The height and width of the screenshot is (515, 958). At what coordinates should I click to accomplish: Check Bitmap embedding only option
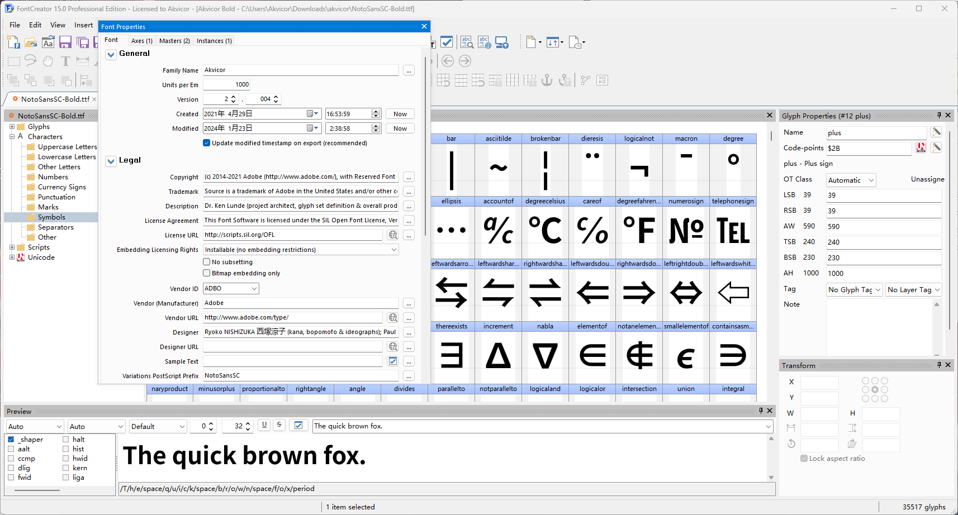pos(207,273)
